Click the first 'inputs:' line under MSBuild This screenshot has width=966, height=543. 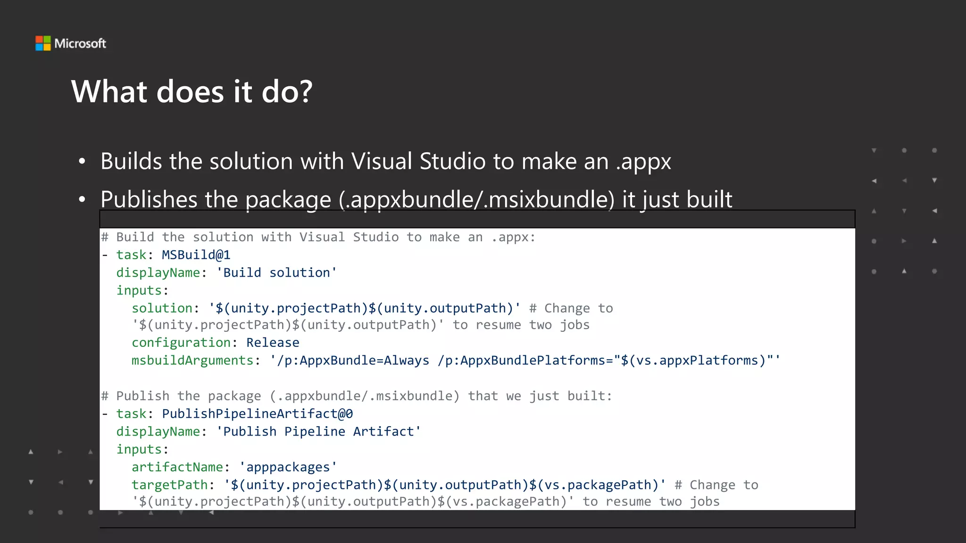coord(142,290)
